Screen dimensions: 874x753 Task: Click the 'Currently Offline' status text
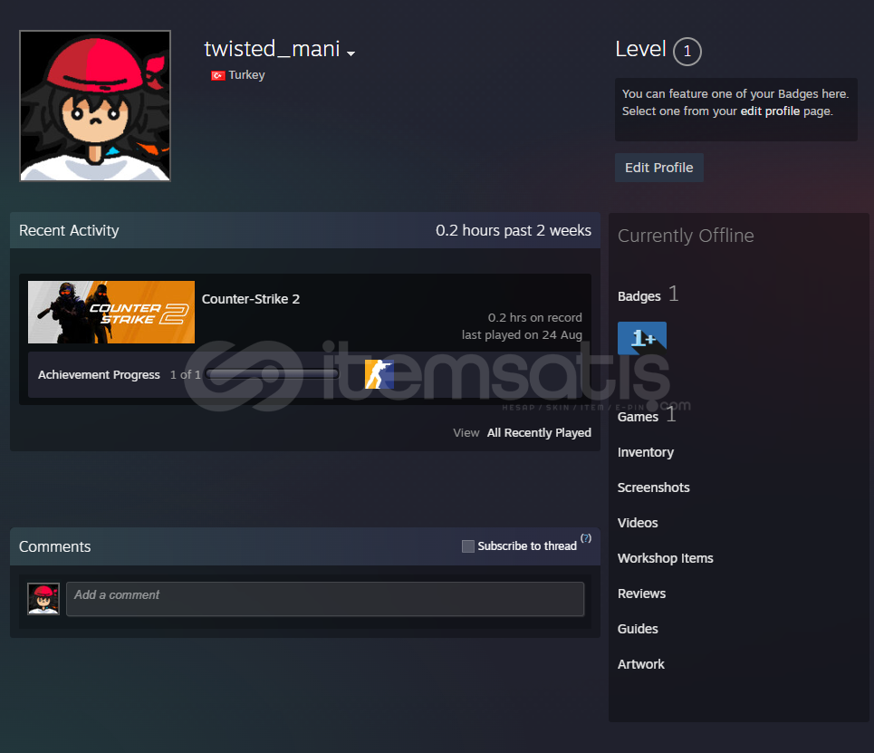[686, 236]
